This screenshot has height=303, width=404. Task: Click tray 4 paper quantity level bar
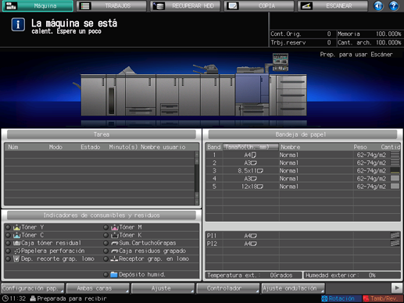395,179
